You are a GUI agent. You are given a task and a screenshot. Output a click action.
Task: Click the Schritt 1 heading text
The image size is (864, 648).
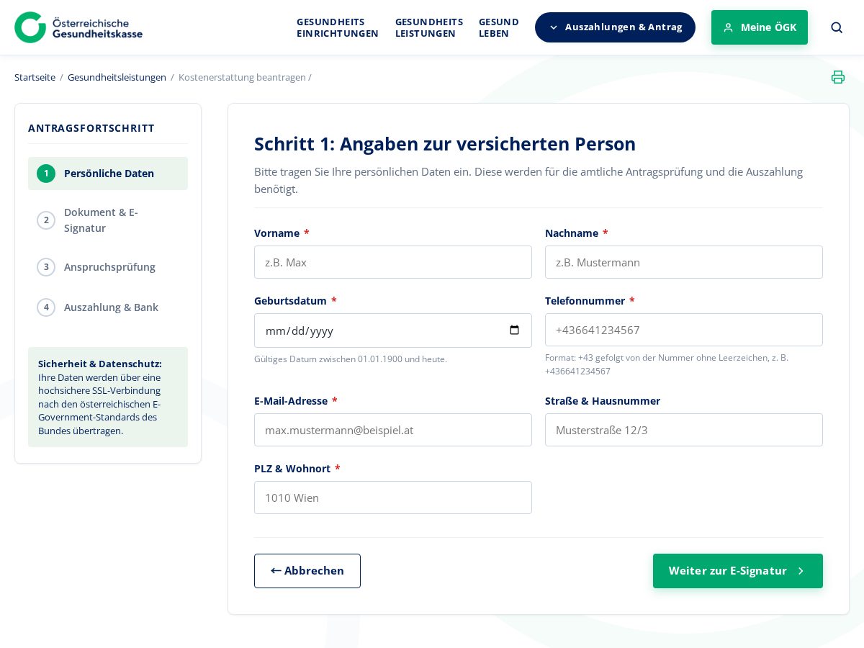pos(445,144)
